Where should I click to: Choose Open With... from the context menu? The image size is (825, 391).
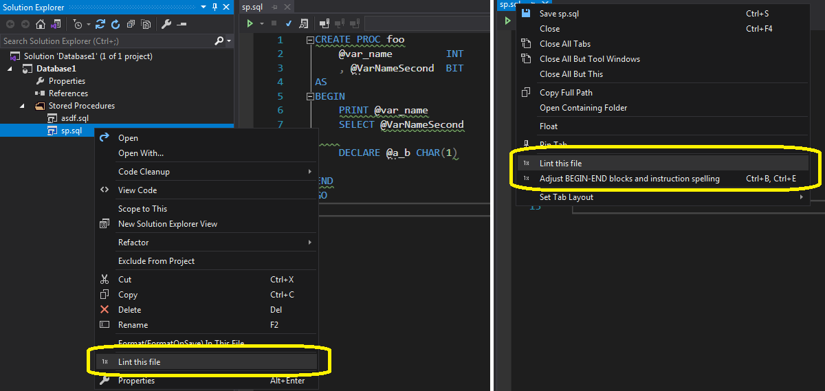(x=206, y=153)
